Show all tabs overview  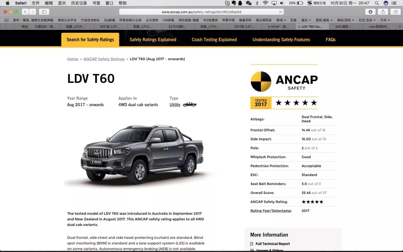395,12
